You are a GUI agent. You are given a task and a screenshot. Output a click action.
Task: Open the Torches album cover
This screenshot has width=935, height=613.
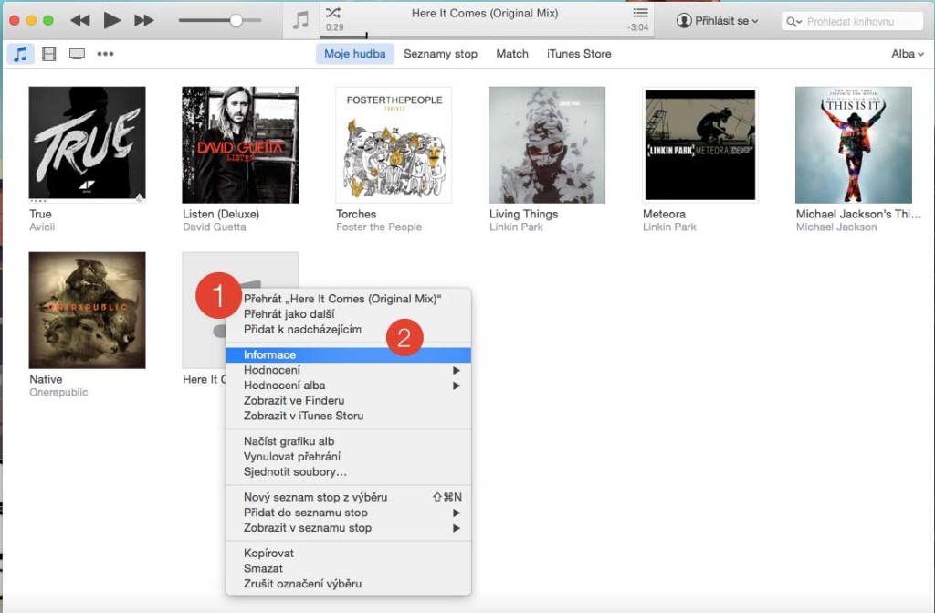click(394, 144)
